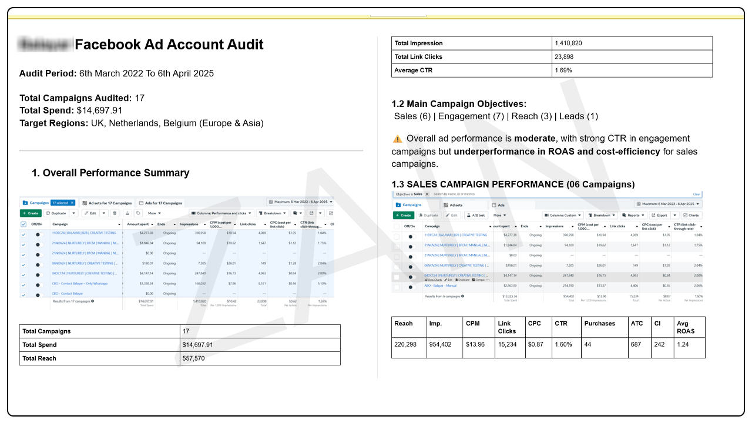
Task: Click the Edit button in 17-campaign toolbar
Action: 91,213
